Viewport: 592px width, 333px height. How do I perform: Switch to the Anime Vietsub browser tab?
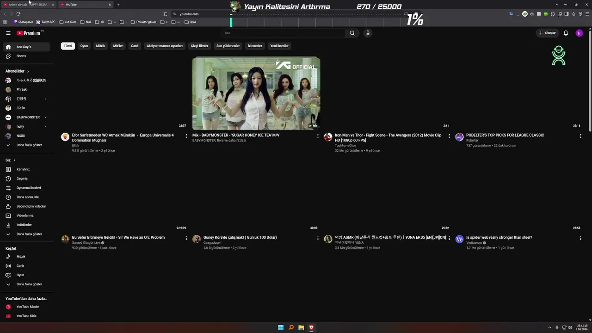[x=29, y=5]
